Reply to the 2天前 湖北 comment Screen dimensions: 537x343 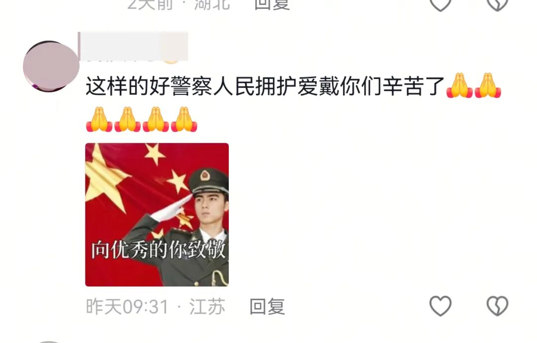tap(272, 5)
